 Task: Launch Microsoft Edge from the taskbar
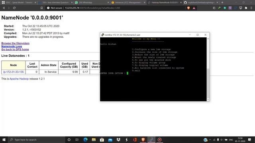[85, 139]
